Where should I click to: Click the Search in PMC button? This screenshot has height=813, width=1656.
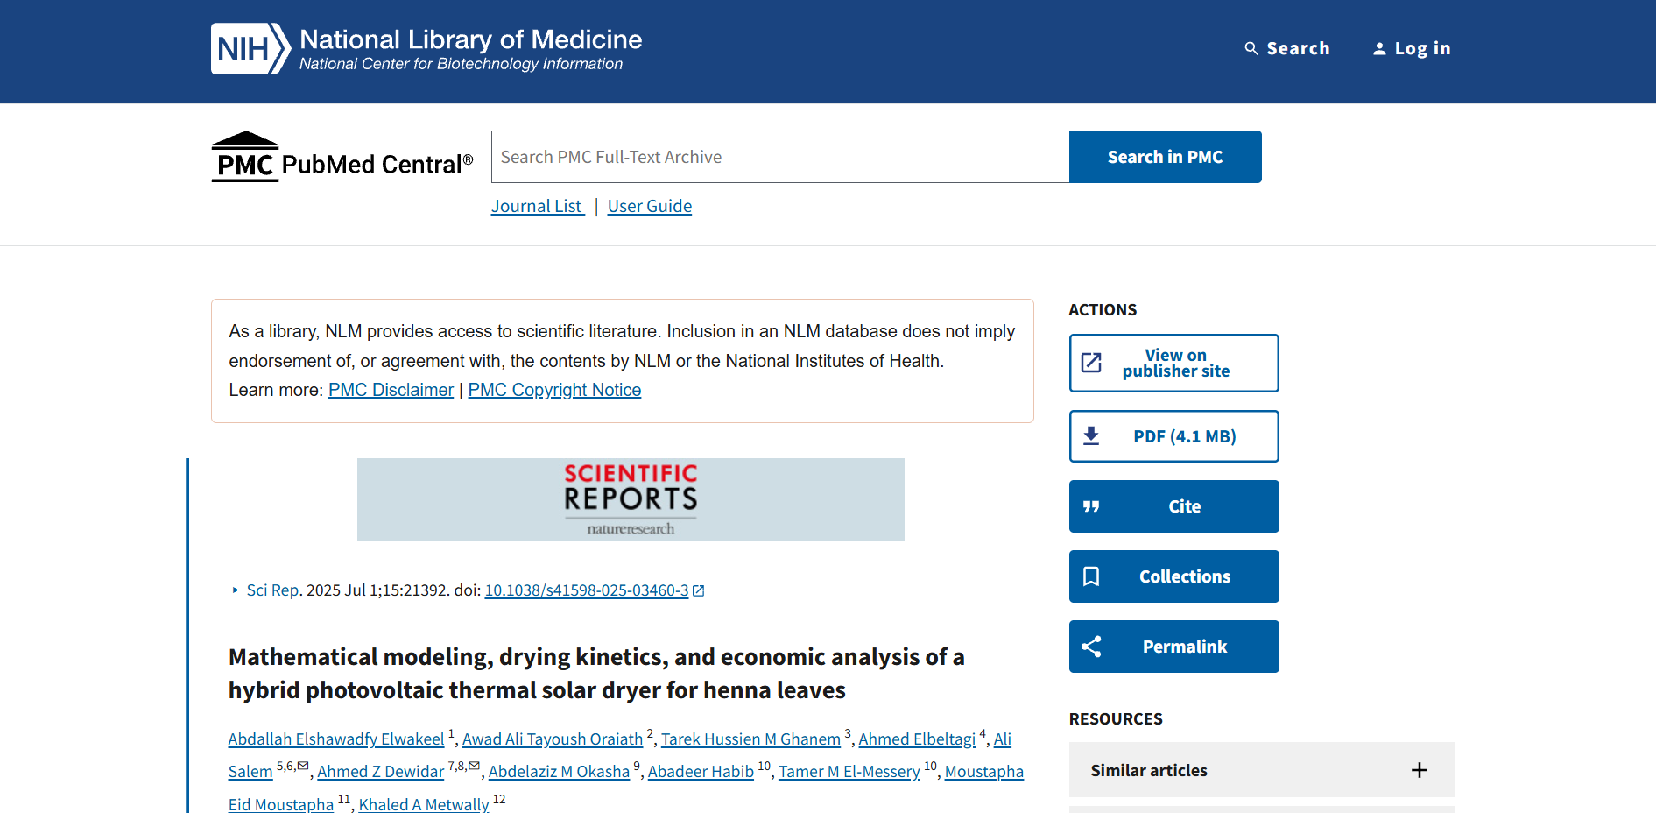coord(1166,157)
